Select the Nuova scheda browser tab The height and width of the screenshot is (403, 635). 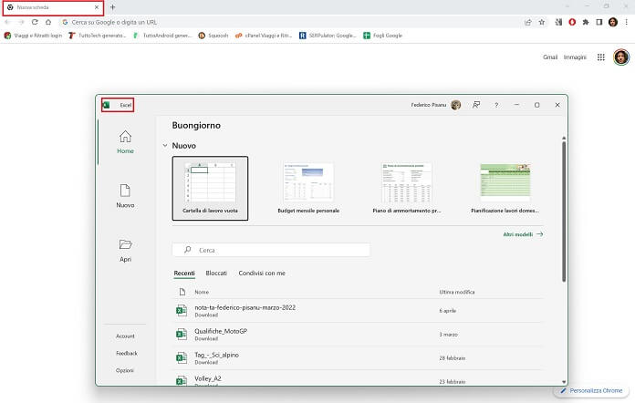click(x=53, y=7)
